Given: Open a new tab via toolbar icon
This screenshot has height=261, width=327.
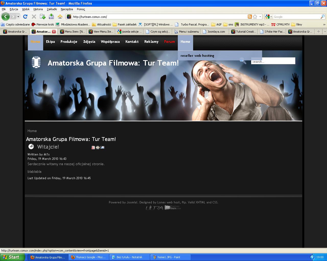Looking at the screenshot, I should pyautogui.click(x=42, y=17).
